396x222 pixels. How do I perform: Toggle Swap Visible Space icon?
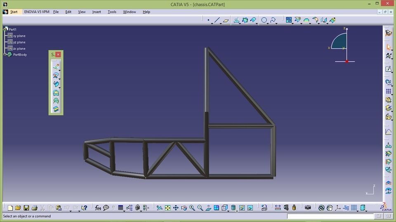point(250,208)
